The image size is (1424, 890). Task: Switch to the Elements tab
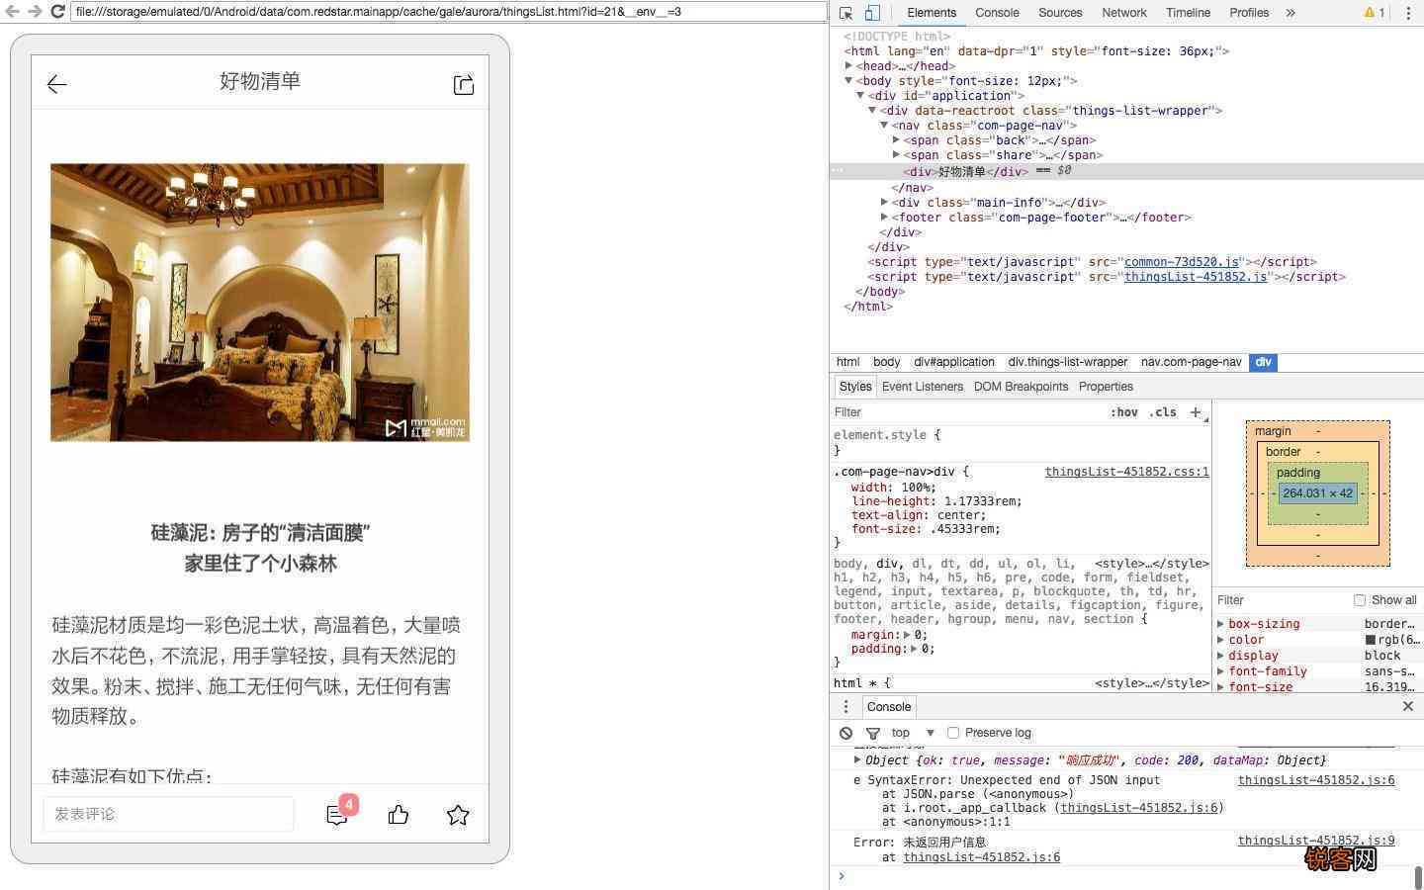click(x=932, y=13)
